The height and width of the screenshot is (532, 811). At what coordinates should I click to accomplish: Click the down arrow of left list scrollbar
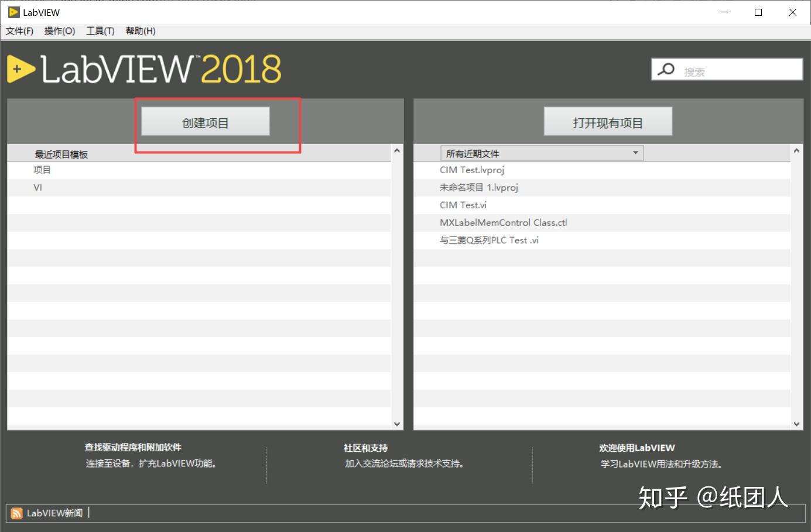click(397, 423)
